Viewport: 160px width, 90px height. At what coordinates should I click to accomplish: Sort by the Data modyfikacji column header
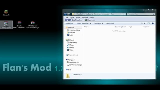(120, 27)
